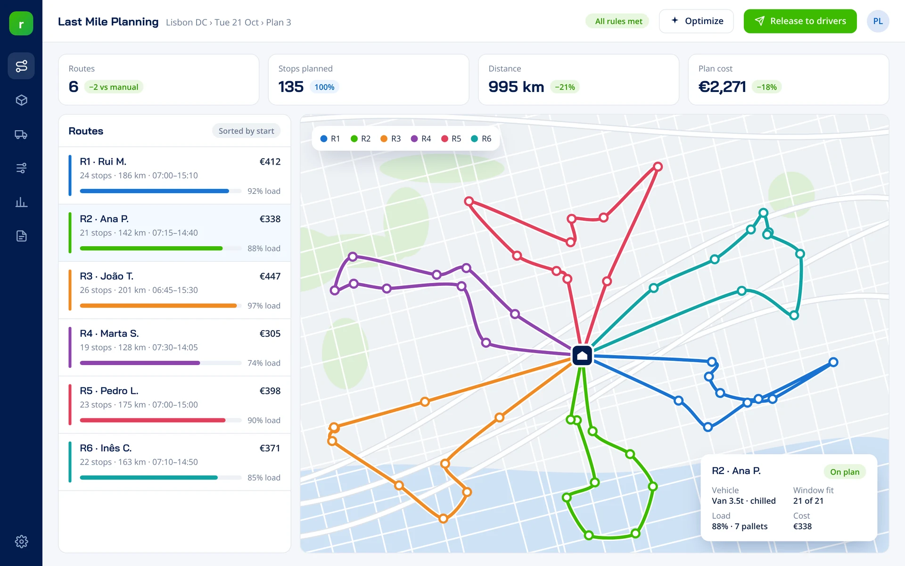Image resolution: width=905 pixels, height=566 pixels.
Task: Select the R3 · João T. route row
Action: coord(174,290)
